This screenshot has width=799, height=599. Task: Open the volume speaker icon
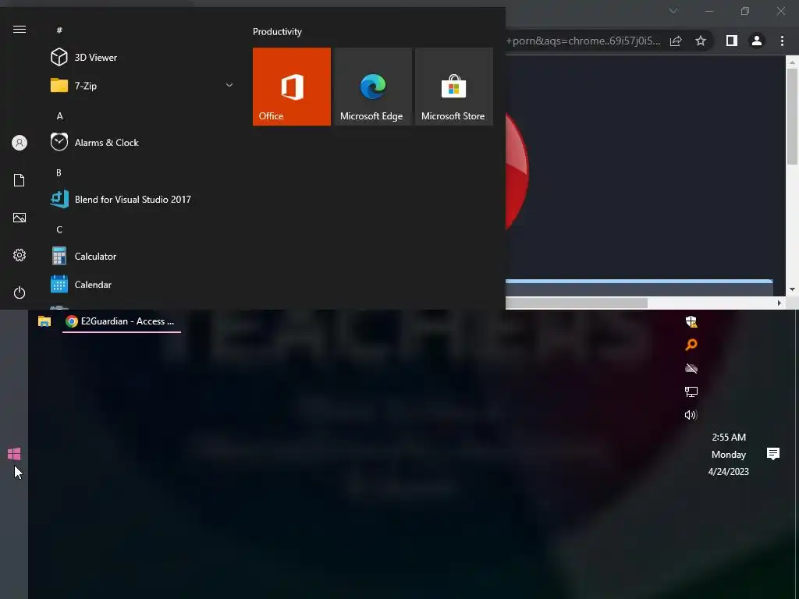pyautogui.click(x=691, y=415)
